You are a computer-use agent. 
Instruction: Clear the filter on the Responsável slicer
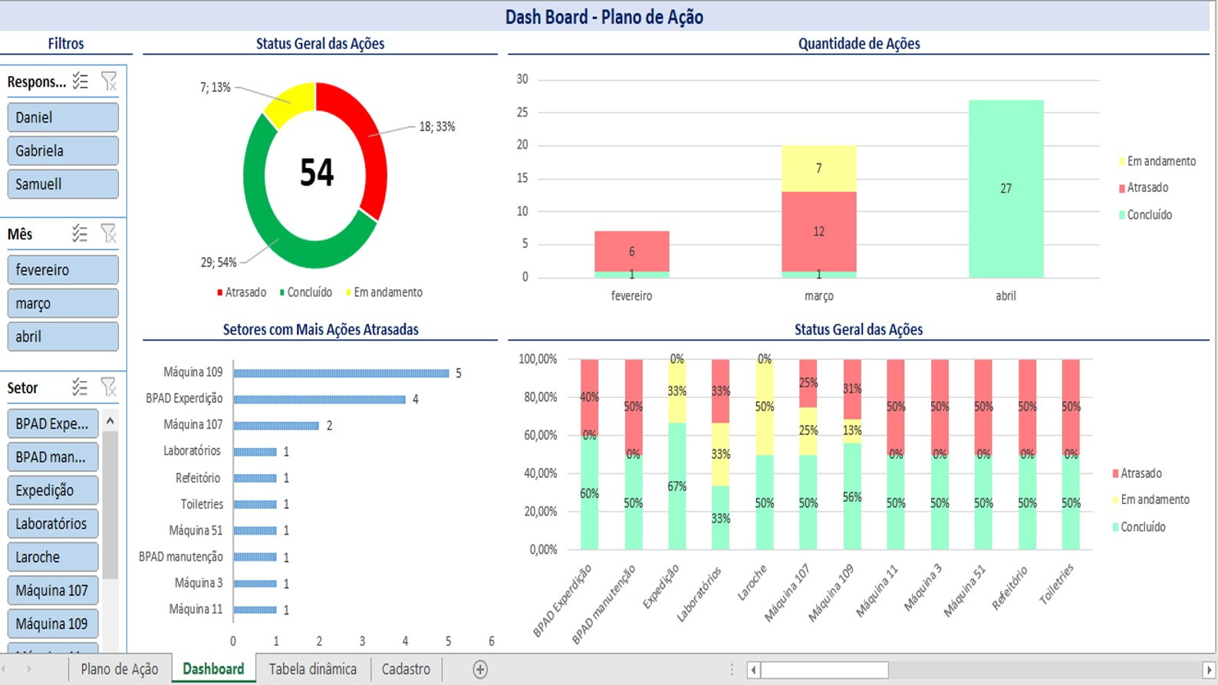click(109, 81)
